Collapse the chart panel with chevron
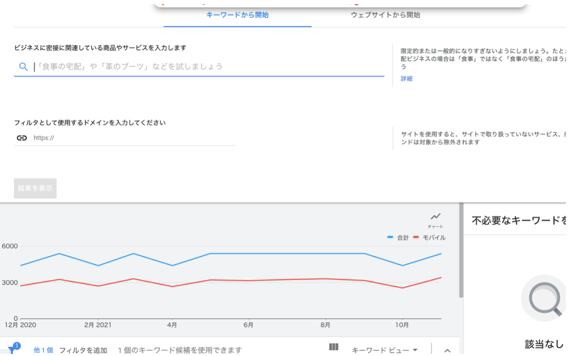 click(x=447, y=350)
